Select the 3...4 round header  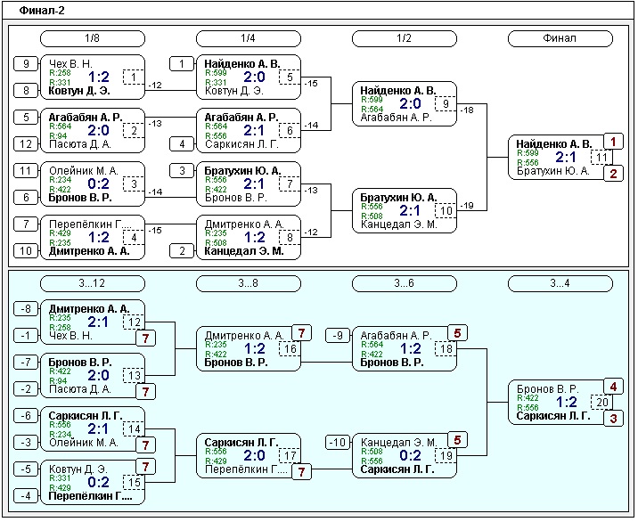[560, 283]
